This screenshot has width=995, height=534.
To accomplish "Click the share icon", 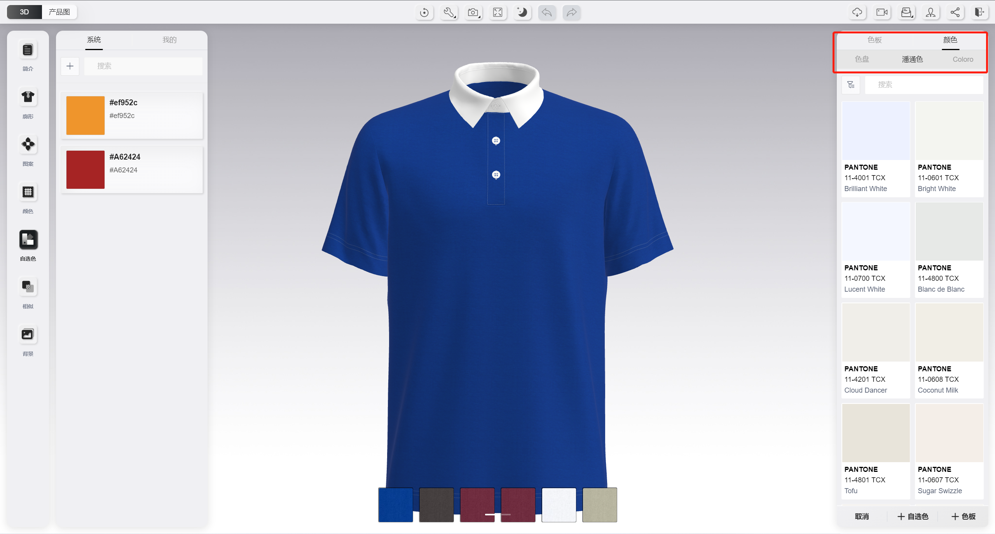I will coord(955,12).
